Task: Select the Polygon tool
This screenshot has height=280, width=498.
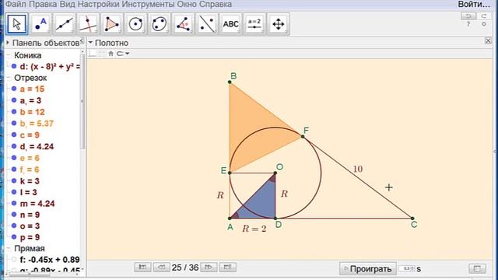Action: [x=112, y=24]
